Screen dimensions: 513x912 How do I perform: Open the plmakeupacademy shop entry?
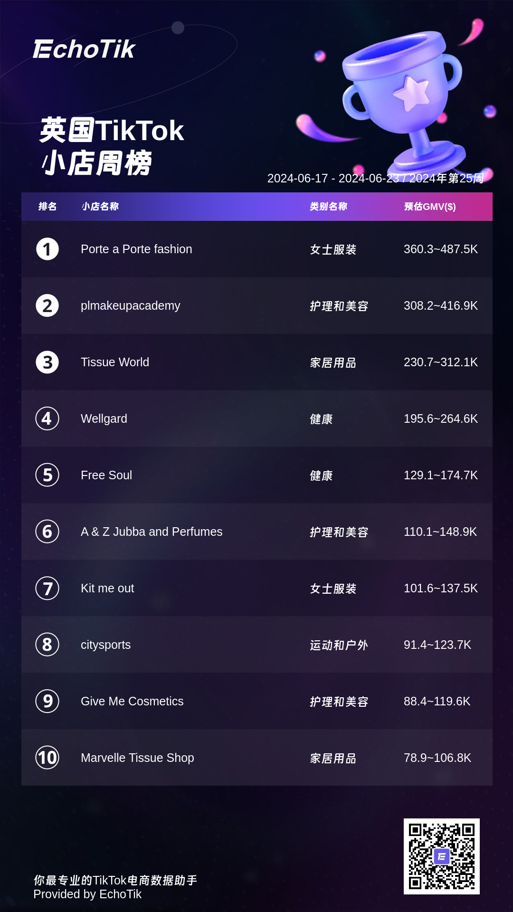(131, 306)
